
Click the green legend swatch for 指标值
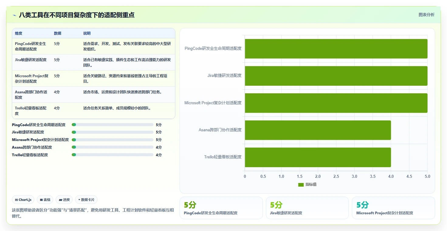coord(301,184)
